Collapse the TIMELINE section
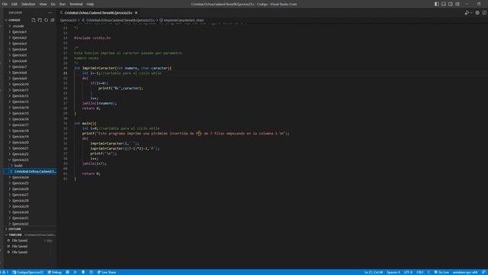 click(15, 235)
